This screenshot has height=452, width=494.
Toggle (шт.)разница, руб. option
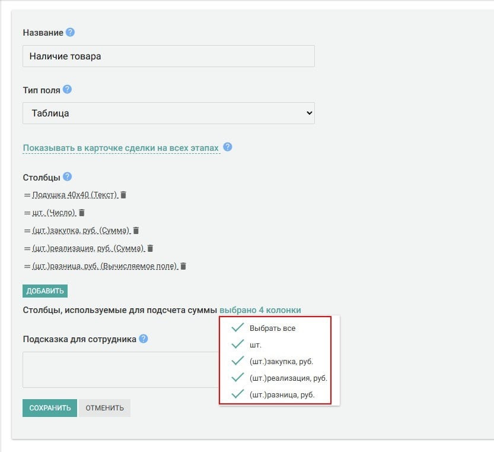click(238, 394)
